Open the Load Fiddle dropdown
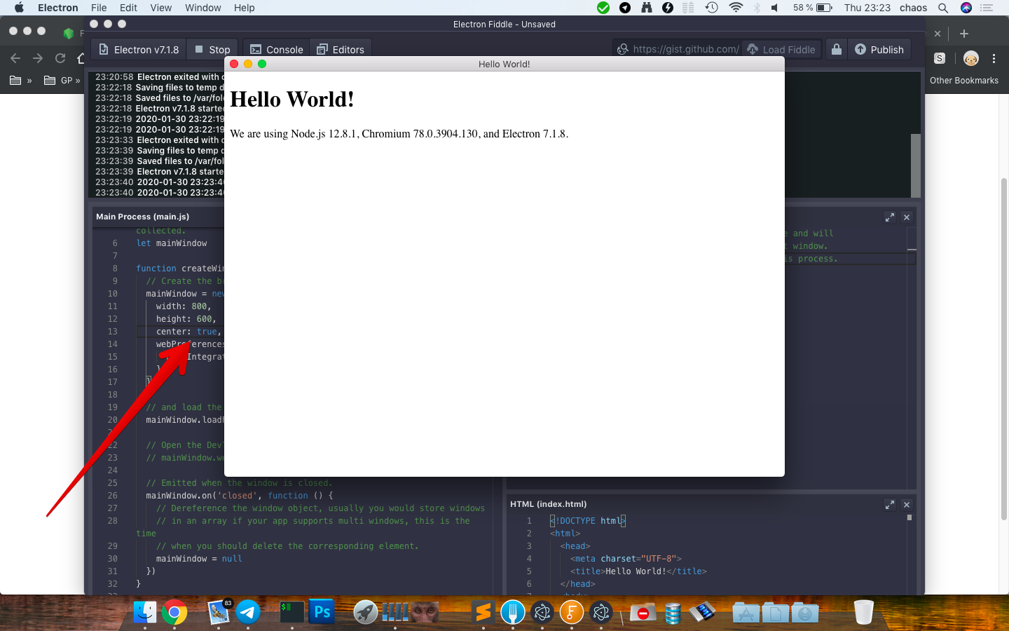 (x=781, y=49)
